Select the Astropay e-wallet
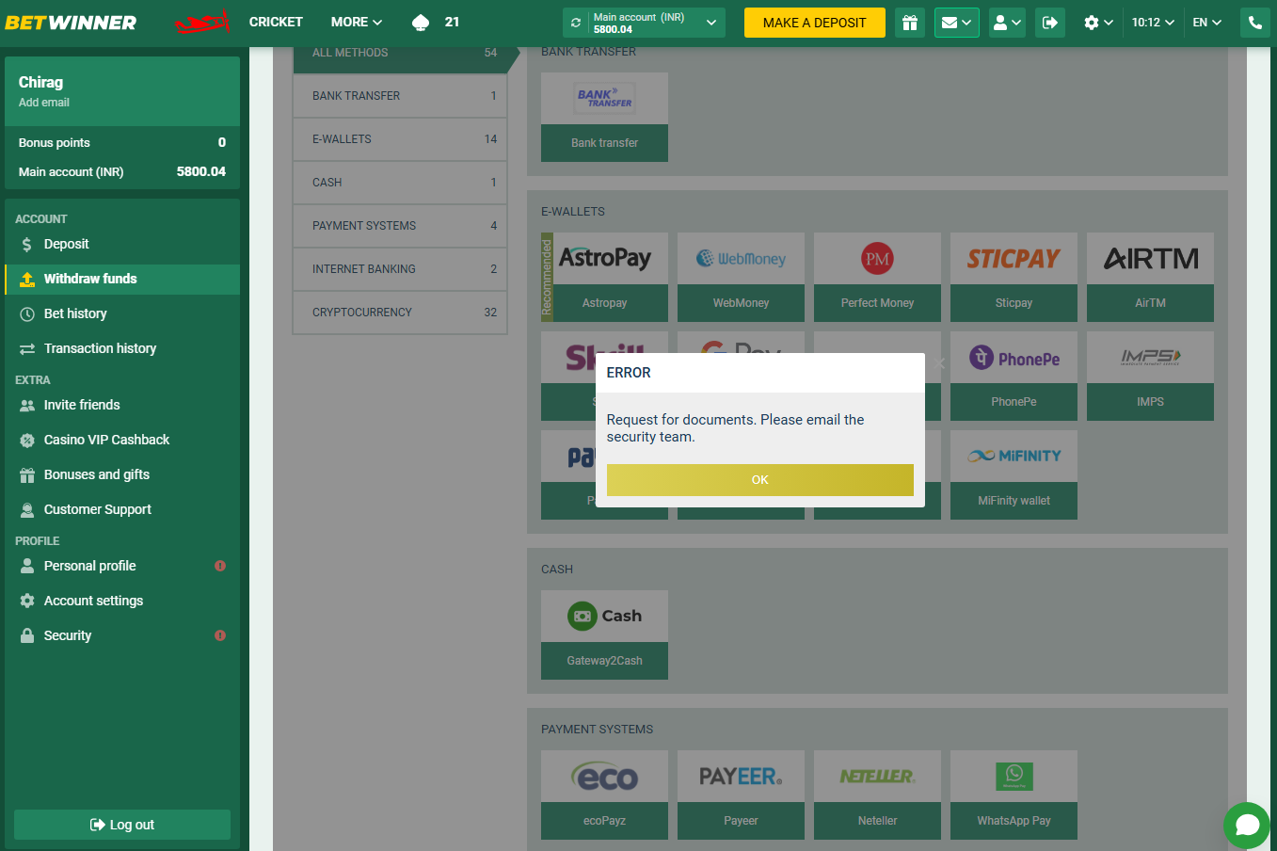 (604, 277)
